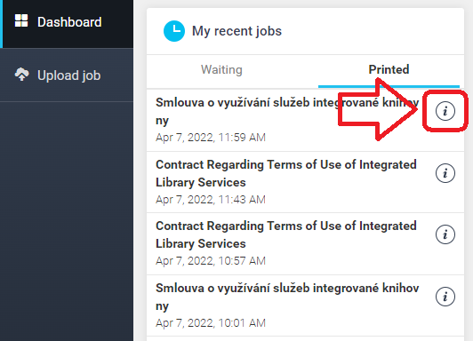Click timestamp Apr 7, 2022, 11:43 AM

(x=211, y=200)
